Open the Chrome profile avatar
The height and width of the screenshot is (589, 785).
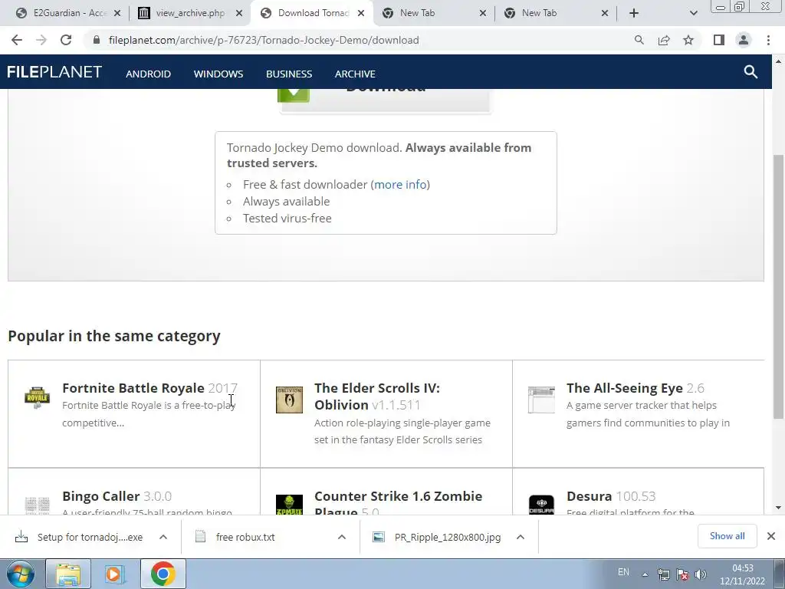744,40
